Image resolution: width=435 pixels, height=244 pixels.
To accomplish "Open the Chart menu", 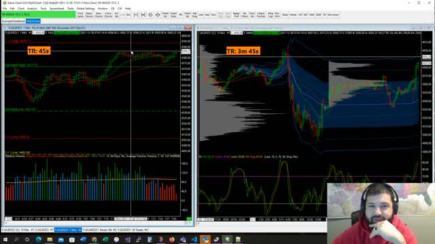I will 21,9.
